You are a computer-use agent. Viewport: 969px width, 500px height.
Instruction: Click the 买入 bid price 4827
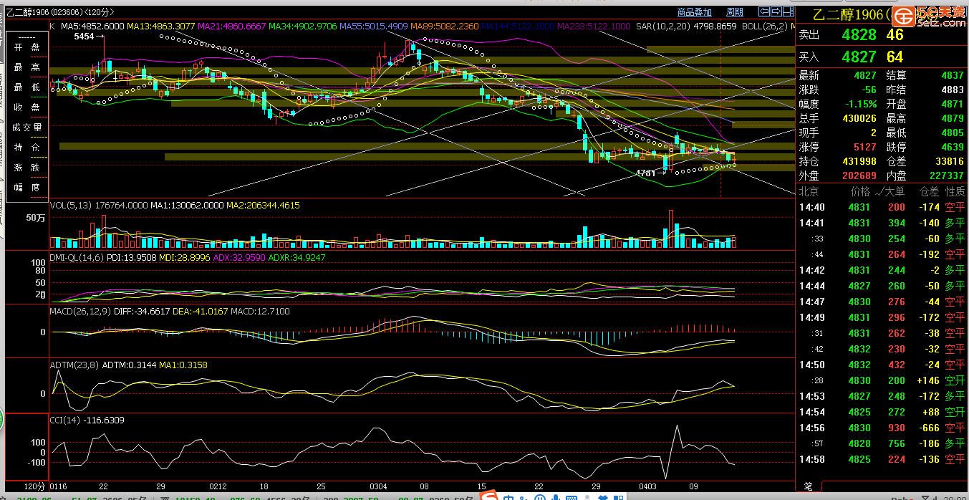[859, 57]
